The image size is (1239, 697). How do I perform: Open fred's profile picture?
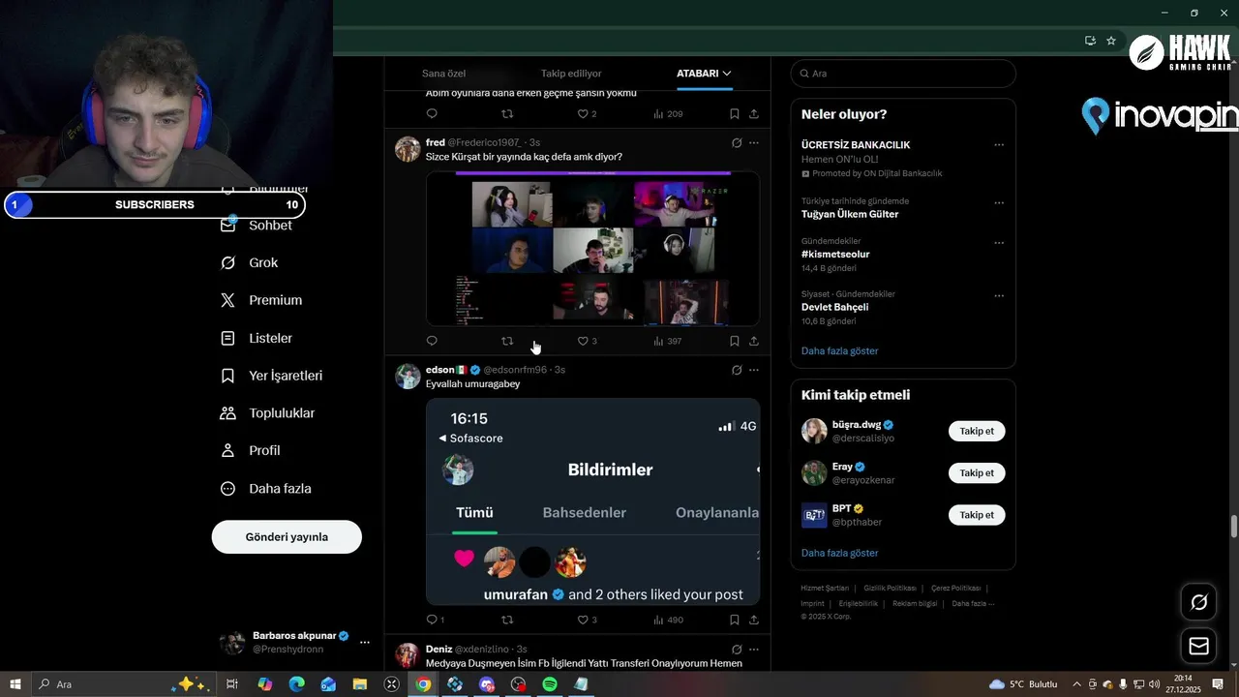click(408, 148)
